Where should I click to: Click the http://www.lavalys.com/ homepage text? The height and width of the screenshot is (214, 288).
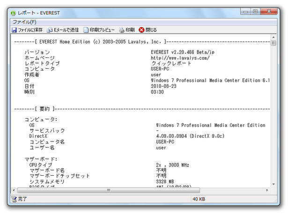pyautogui.click(x=180, y=58)
